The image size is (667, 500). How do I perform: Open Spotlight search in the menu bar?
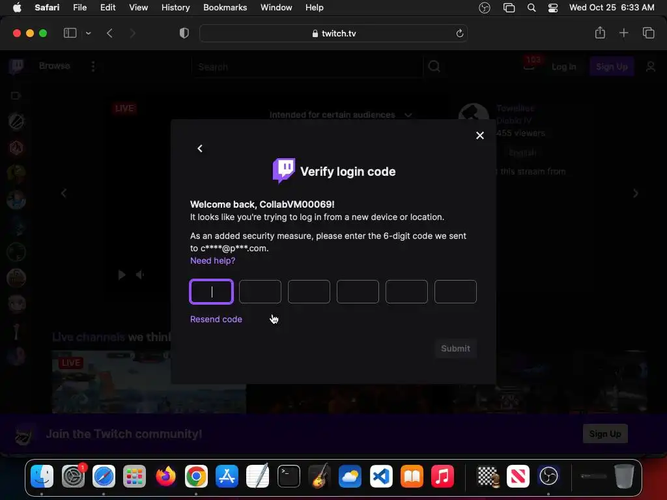tap(532, 8)
